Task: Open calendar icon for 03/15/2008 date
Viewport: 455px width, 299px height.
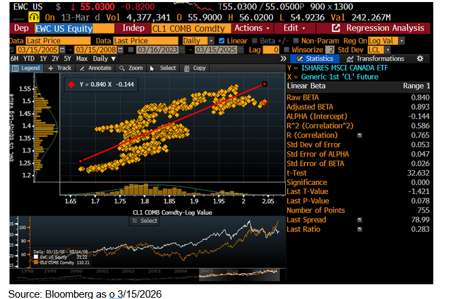Action: click(120, 50)
